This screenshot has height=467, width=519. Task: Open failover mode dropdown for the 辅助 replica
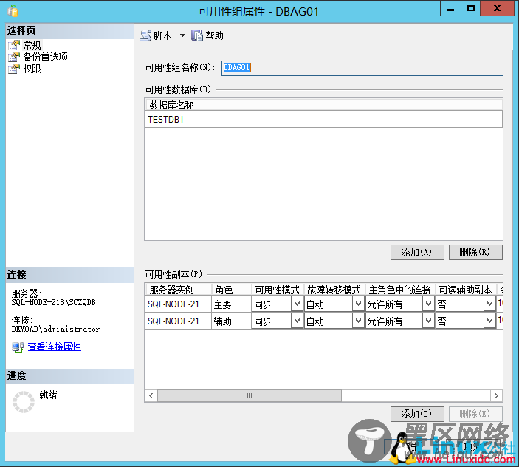[358, 321]
